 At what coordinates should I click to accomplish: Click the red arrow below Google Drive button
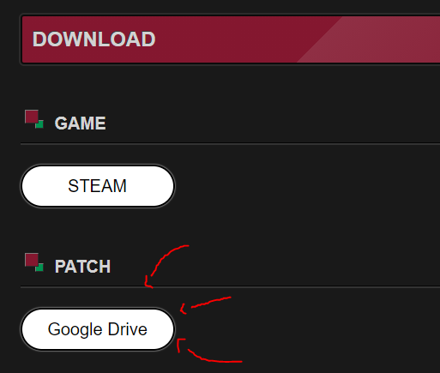209,351
